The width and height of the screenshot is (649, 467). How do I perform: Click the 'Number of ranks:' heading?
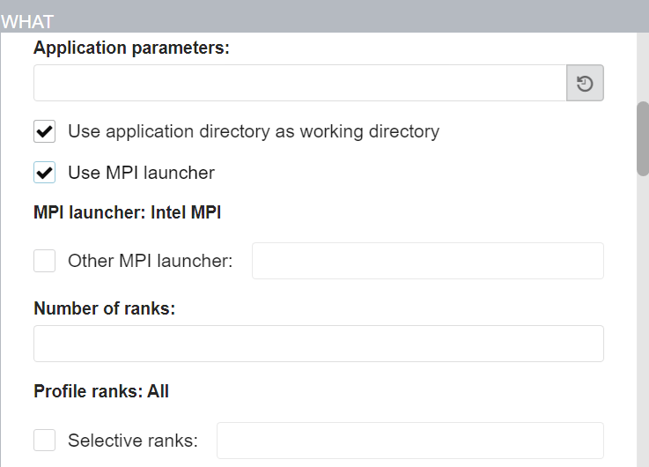(105, 308)
